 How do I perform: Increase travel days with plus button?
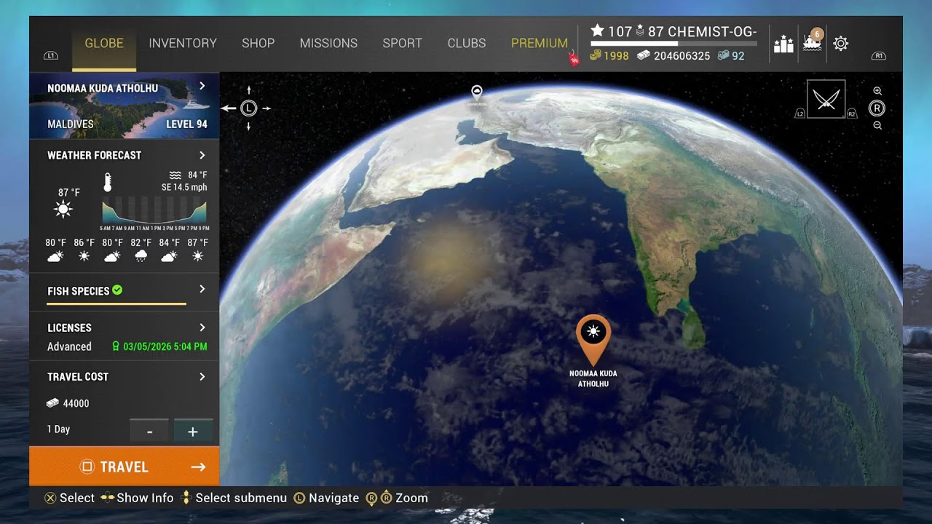pyautogui.click(x=193, y=431)
